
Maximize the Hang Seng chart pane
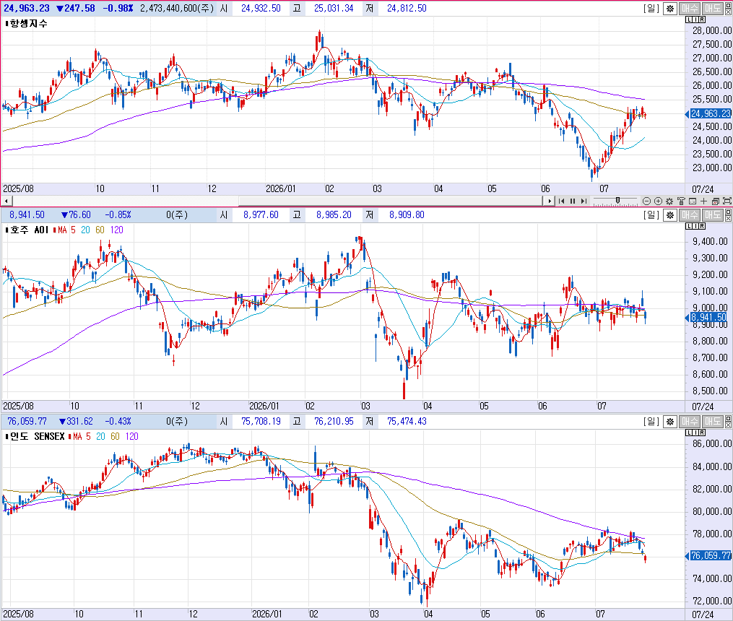[729, 5]
